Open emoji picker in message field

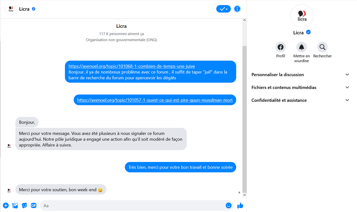click(x=229, y=205)
